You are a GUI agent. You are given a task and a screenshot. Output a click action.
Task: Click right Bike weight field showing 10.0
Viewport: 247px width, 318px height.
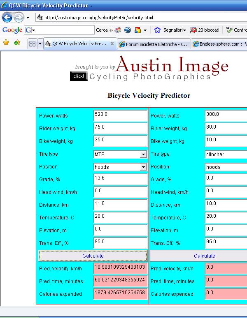(x=226, y=141)
